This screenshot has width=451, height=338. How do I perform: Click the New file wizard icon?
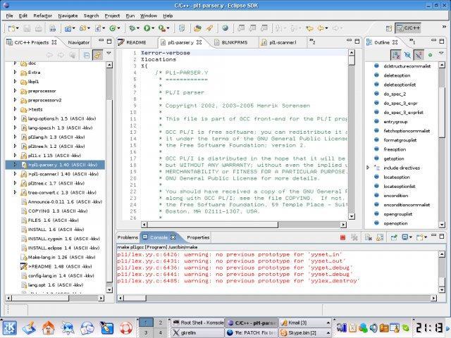click(12, 28)
